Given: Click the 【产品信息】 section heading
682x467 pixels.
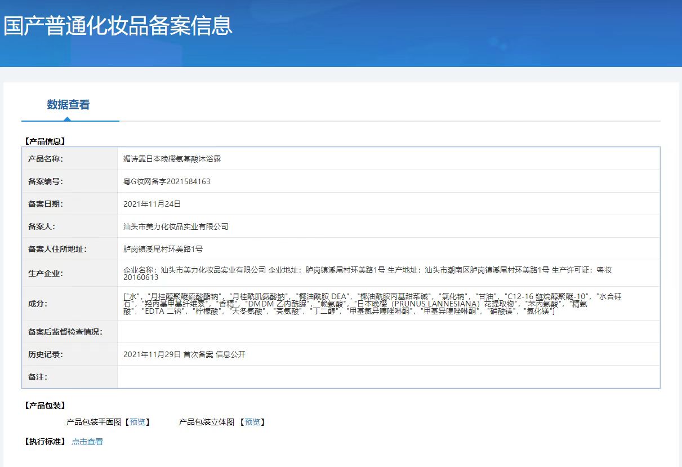Looking at the screenshot, I should pos(44,141).
